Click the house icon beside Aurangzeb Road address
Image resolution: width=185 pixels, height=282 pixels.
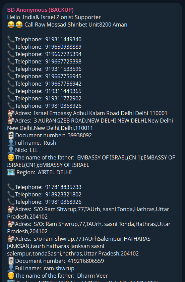pyautogui.click(x=11, y=121)
